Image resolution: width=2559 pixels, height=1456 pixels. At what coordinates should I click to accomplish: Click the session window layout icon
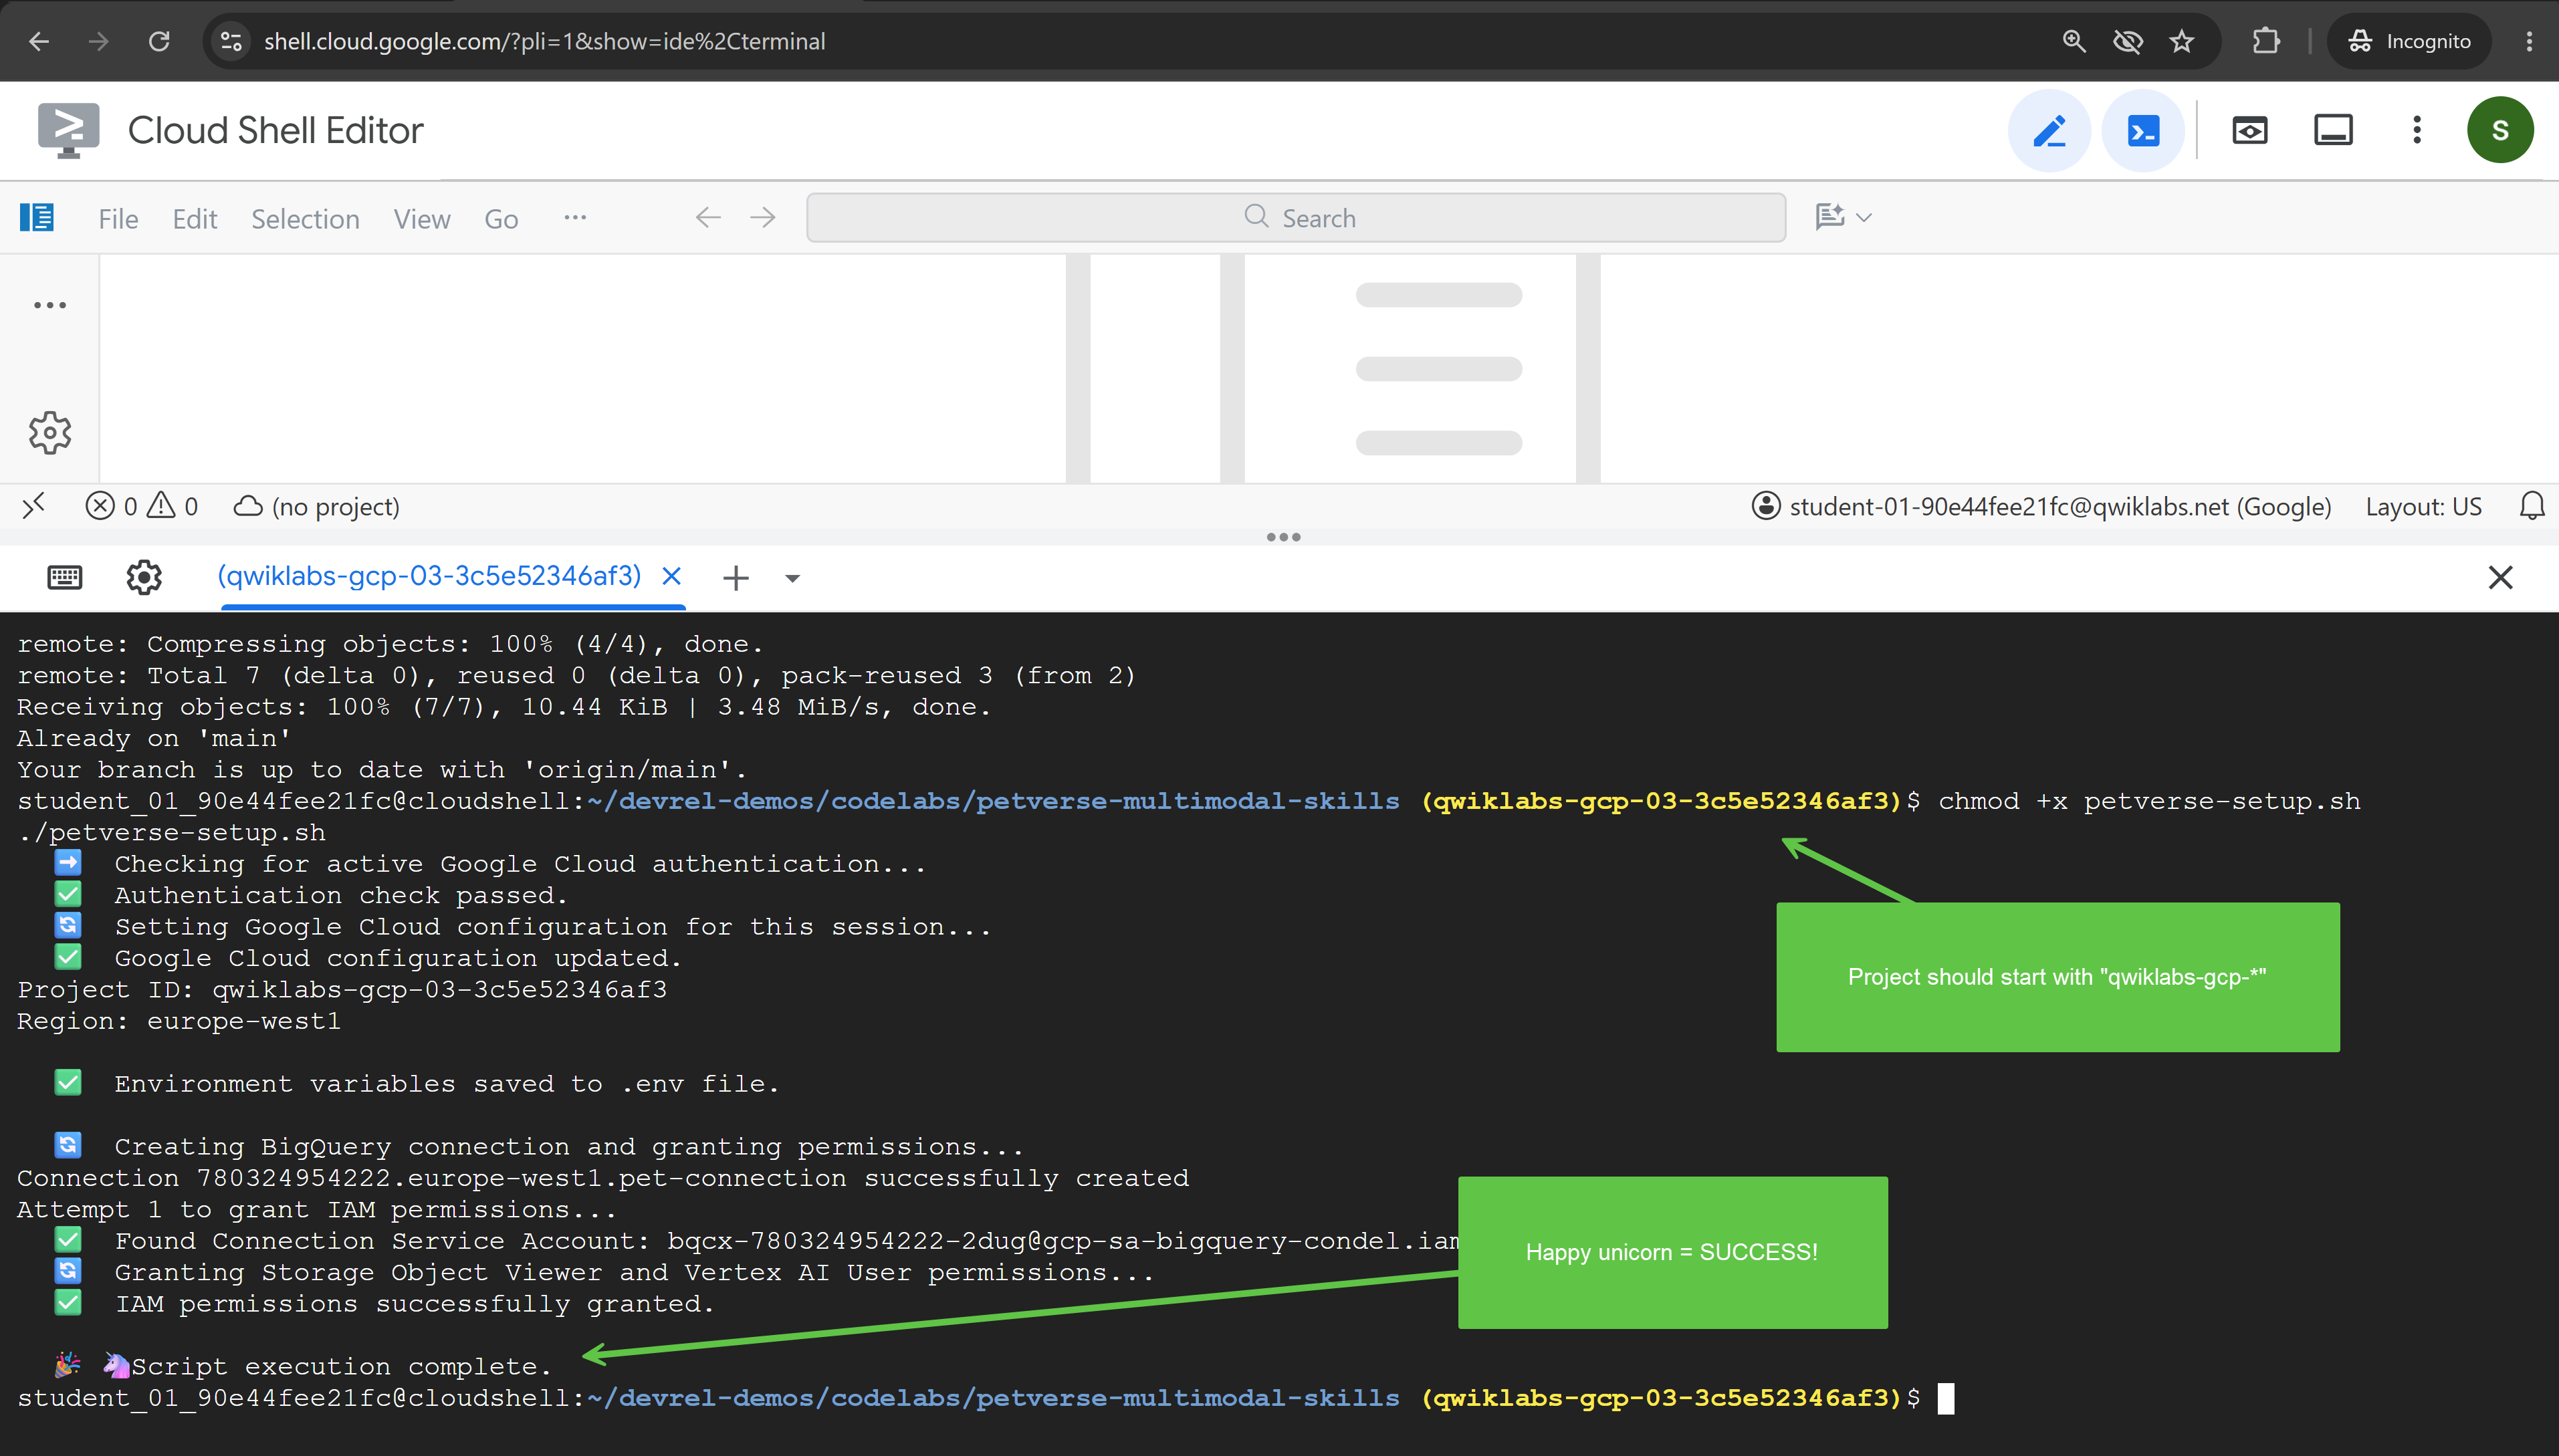[2333, 131]
